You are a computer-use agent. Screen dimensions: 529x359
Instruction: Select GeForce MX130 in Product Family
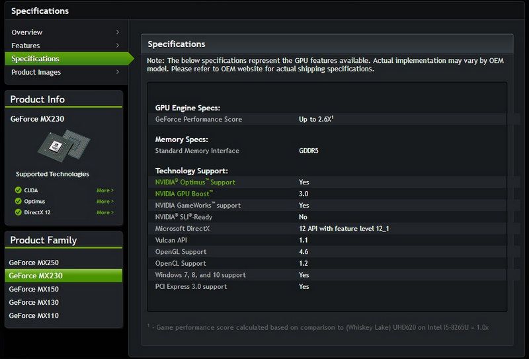tap(34, 302)
